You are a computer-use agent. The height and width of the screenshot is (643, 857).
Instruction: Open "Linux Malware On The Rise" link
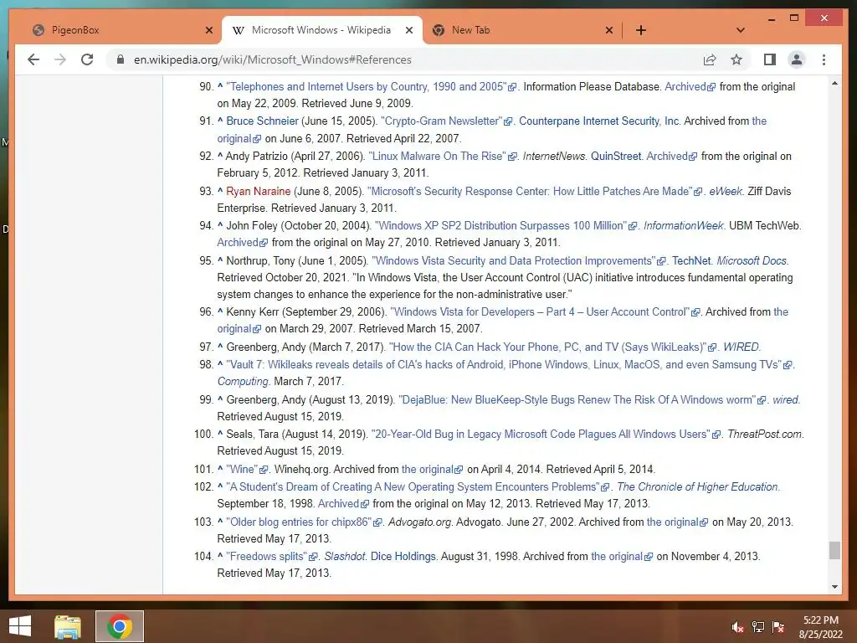(x=437, y=156)
